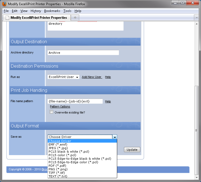Open the Tools menu
201x182 pixels.
click(67, 11)
